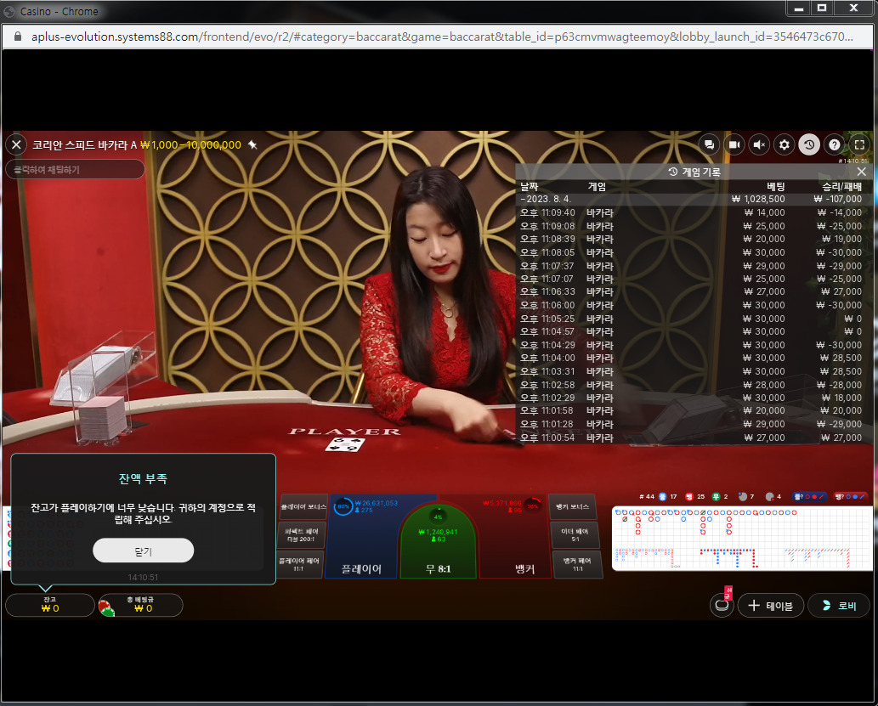Open the help question mark icon
878x706 pixels.
835,145
